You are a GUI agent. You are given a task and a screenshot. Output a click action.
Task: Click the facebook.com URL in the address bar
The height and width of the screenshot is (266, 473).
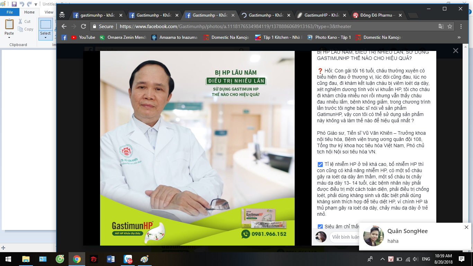click(x=235, y=26)
